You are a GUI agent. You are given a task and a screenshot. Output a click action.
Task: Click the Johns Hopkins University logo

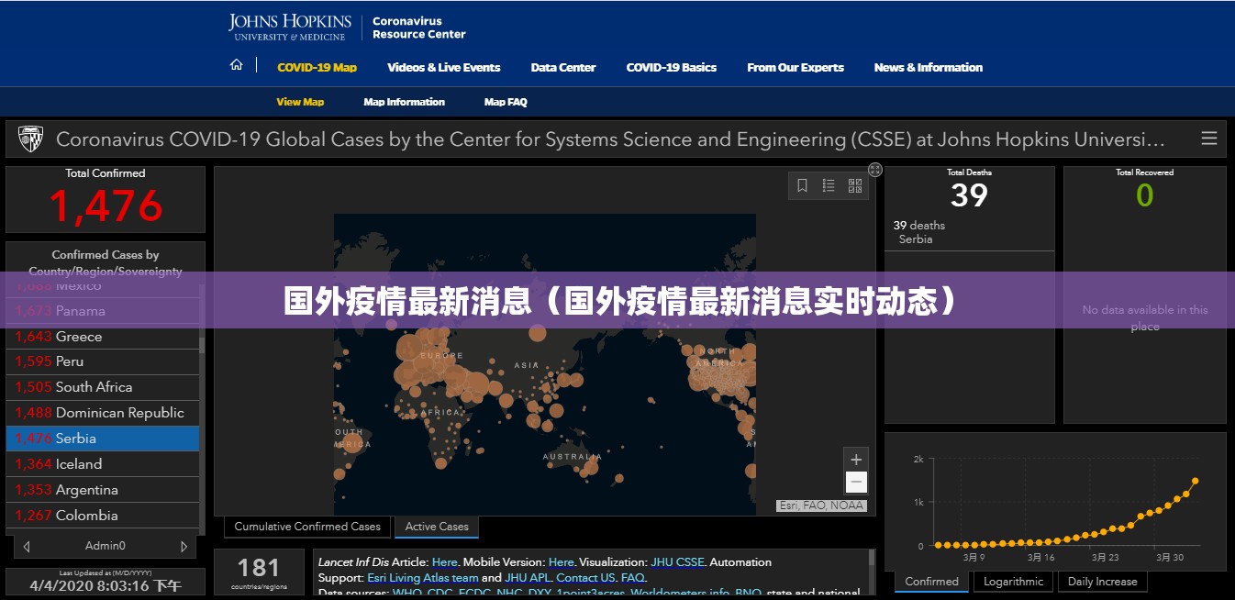click(289, 27)
